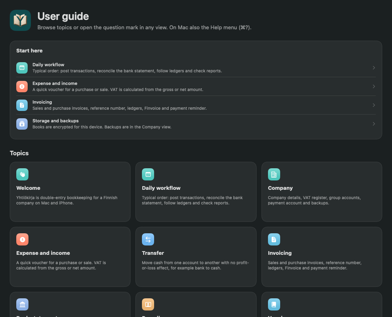Click 'Typical order: post transactions' text in Start here
This screenshot has width=392, height=317.
pos(127,71)
